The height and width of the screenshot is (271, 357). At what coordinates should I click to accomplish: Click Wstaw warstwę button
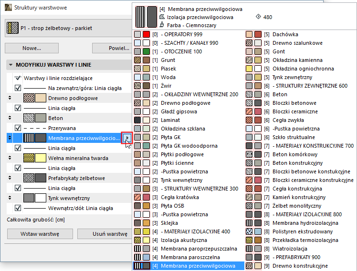40,234
